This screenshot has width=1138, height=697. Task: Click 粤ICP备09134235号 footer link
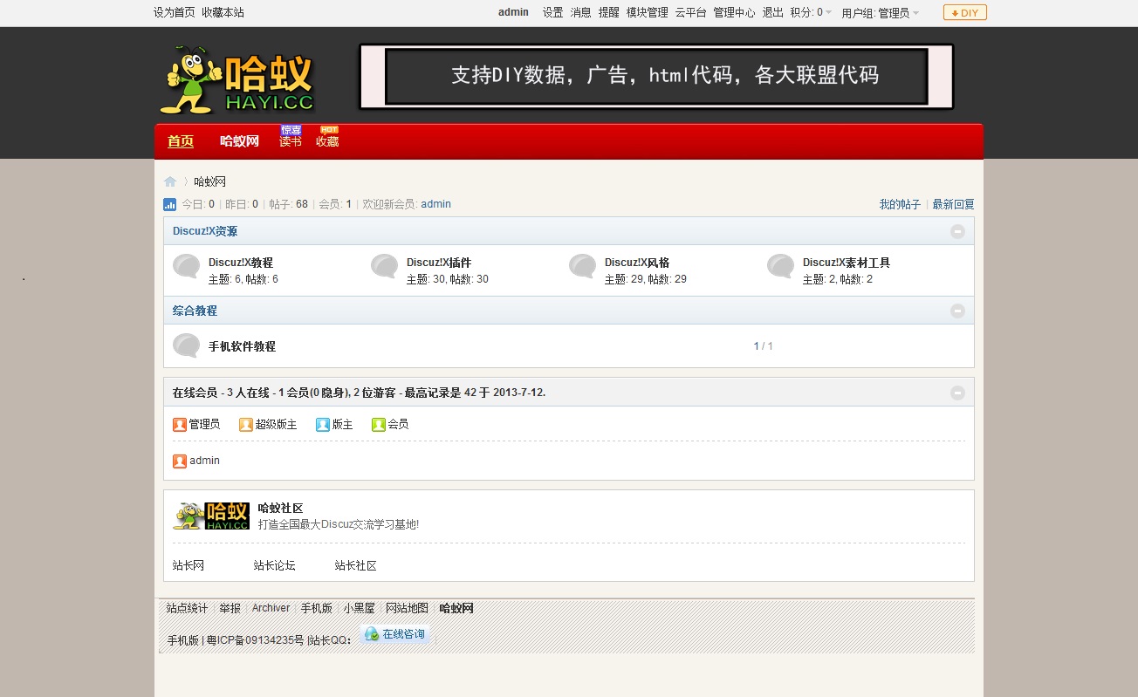256,640
